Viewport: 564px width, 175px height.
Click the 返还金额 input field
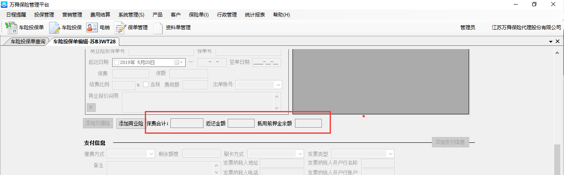pos(241,123)
